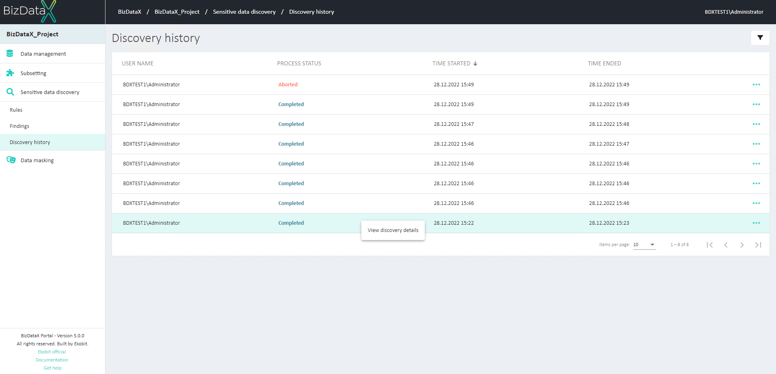The width and height of the screenshot is (776, 374).
Task: Open Sensitive data discovery section
Action: (53, 92)
